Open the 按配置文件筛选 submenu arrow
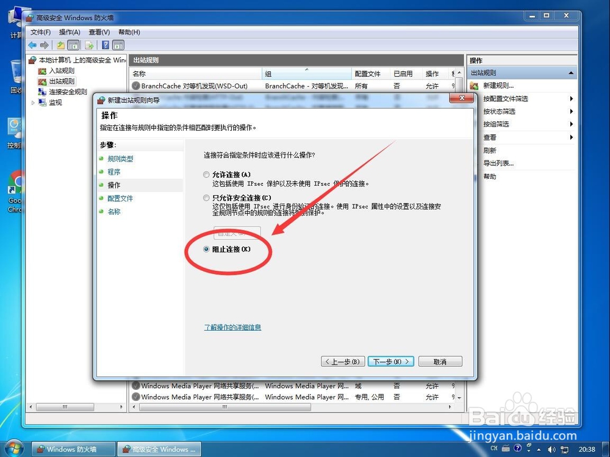Image resolution: width=610 pixels, height=457 pixels. pyautogui.click(x=570, y=98)
